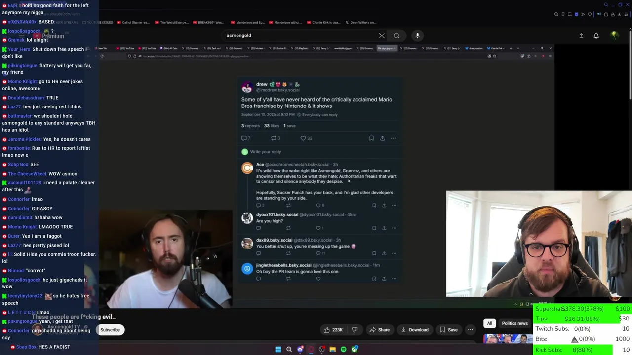Open the 'The Weird Blue pe...' bookmark
This screenshot has height=355, width=632.
click(171, 22)
